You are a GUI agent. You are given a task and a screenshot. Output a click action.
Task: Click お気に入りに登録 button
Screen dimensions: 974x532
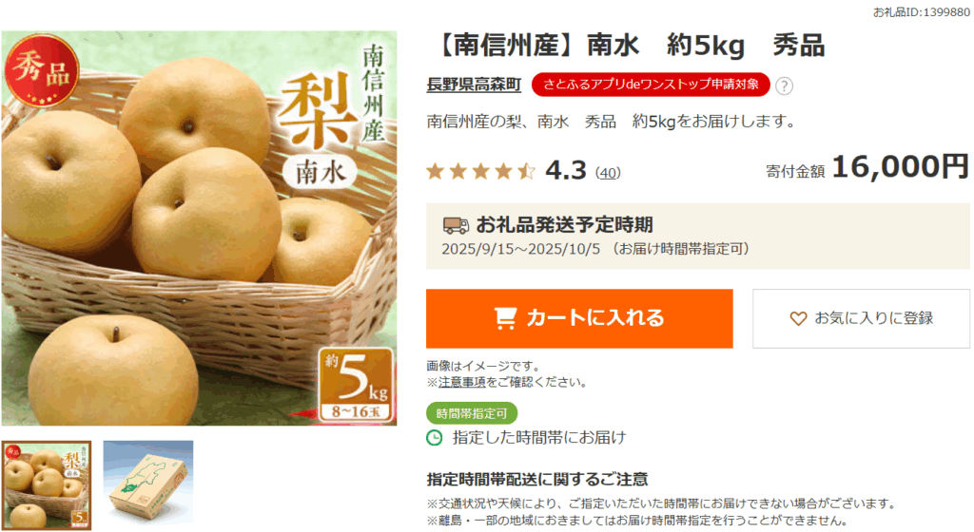(x=861, y=318)
